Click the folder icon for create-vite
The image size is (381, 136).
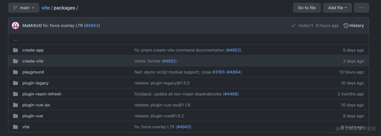tap(15, 61)
